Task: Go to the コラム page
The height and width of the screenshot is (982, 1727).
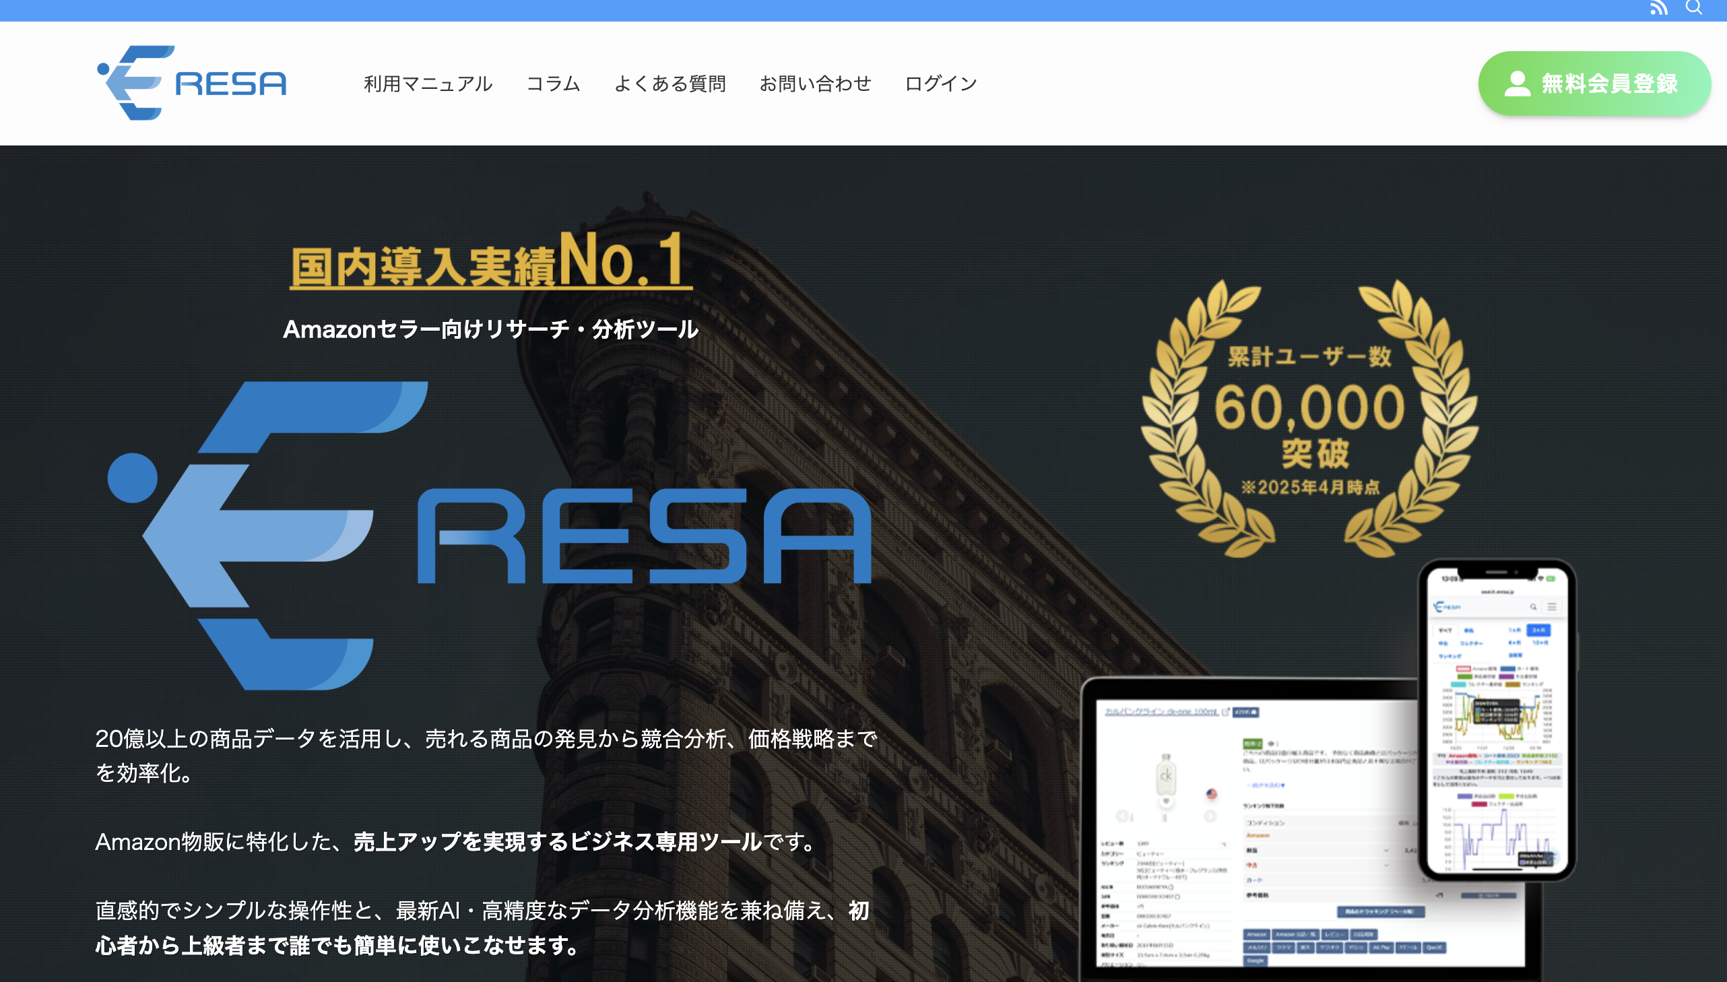Action: (553, 84)
